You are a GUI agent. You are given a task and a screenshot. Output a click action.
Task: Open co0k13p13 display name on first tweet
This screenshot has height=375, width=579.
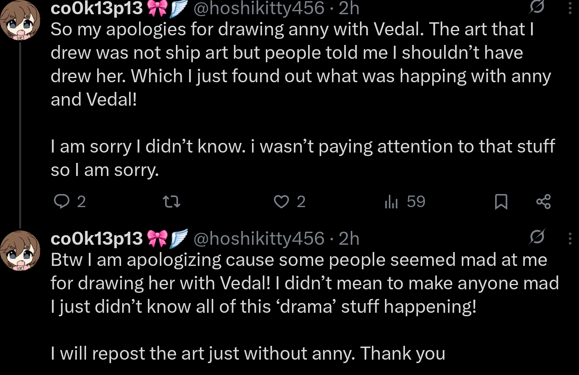pos(96,8)
